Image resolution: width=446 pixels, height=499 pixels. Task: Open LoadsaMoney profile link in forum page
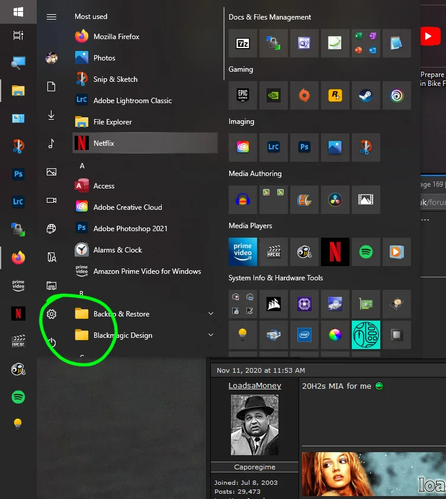click(255, 386)
